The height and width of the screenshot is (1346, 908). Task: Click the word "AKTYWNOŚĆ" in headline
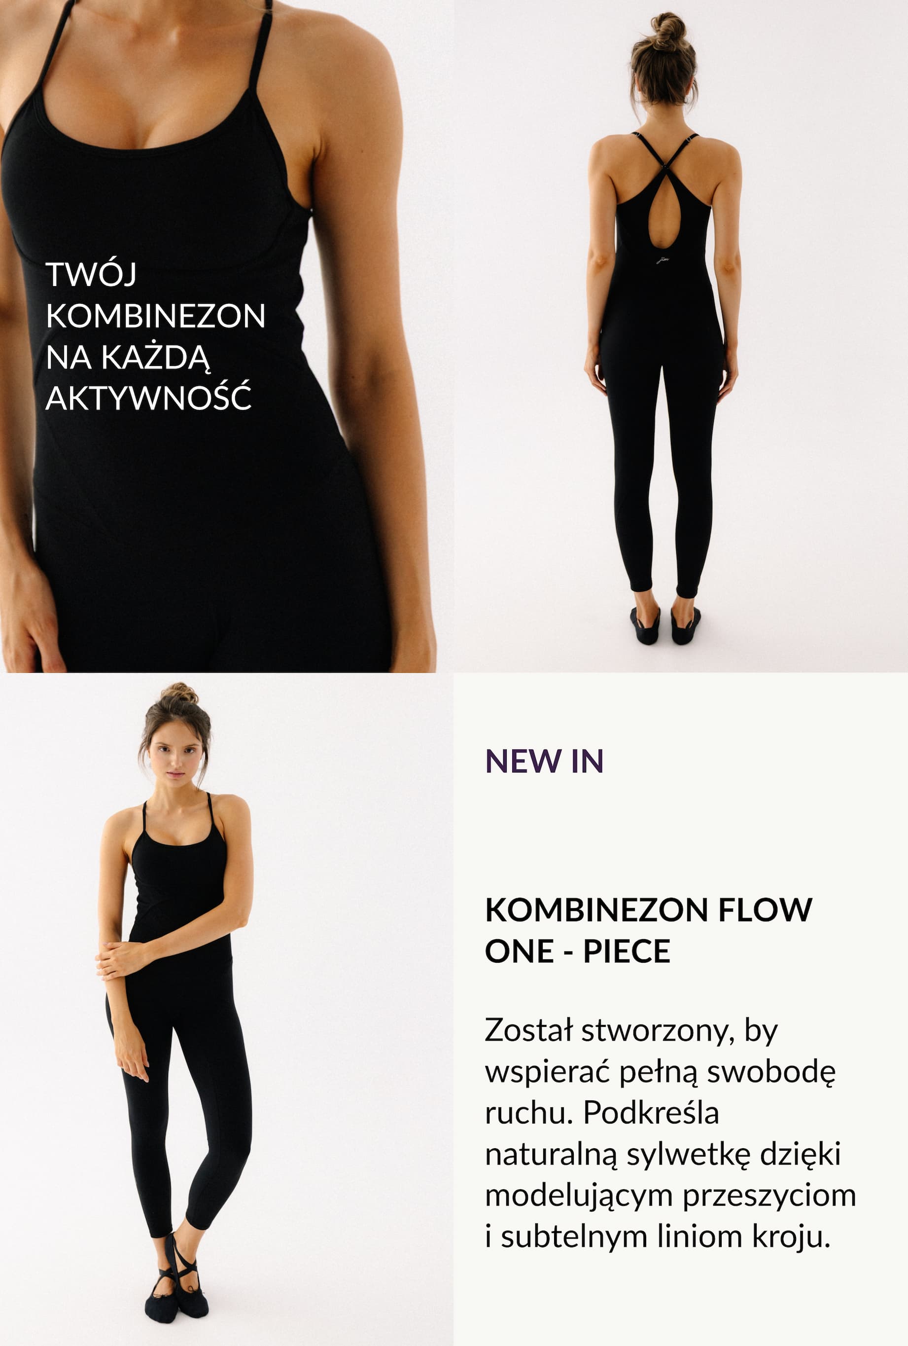[148, 397]
